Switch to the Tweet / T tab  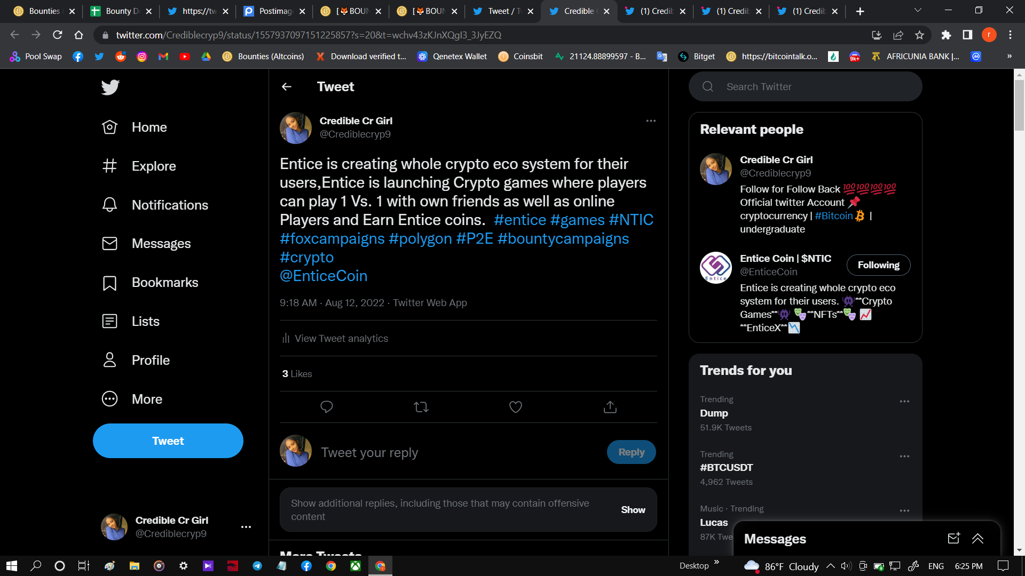504,11
